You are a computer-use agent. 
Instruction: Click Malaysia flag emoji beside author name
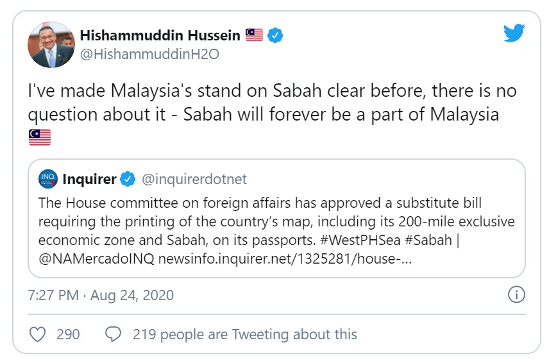[x=254, y=35]
